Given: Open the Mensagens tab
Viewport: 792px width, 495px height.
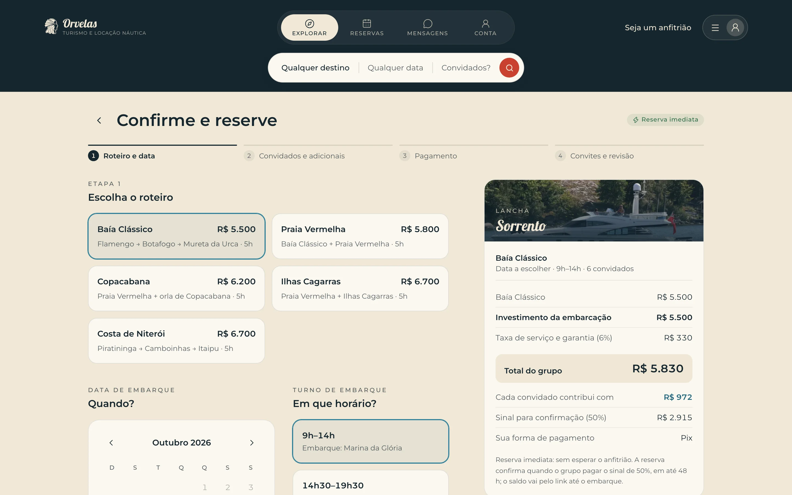Looking at the screenshot, I should tap(427, 28).
